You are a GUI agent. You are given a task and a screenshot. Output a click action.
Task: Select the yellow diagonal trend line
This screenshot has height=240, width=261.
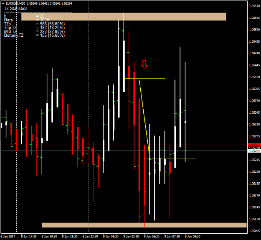[144, 118]
